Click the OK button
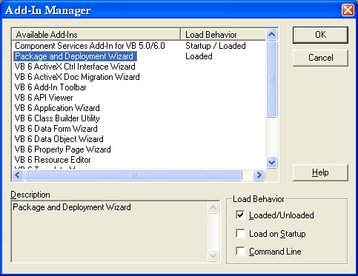358x276 pixels. point(320,35)
